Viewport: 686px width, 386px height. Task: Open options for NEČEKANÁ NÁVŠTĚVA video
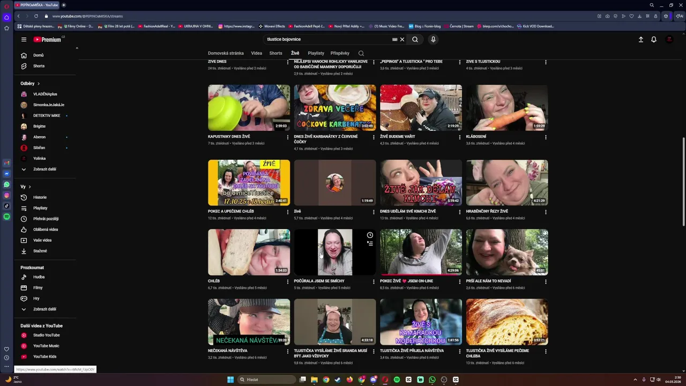(x=288, y=351)
